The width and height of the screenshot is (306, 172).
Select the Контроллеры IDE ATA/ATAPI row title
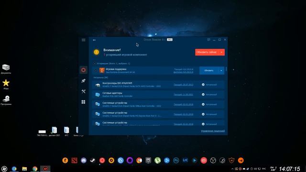(x=117, y=83)
